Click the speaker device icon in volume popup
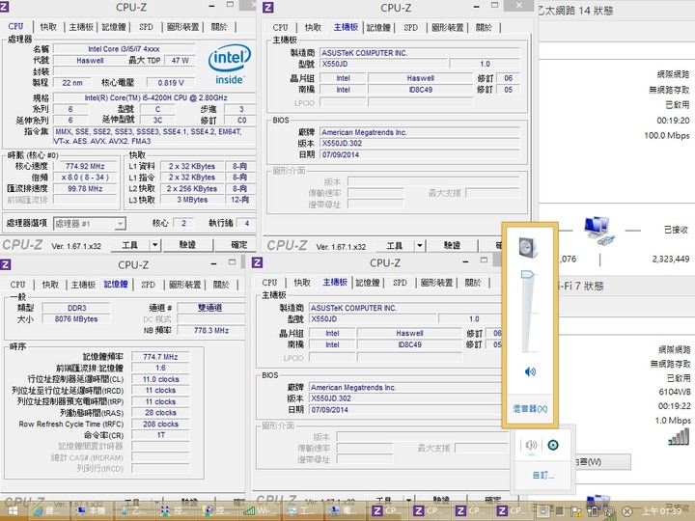695x521 pixels. tap(528, 248)
